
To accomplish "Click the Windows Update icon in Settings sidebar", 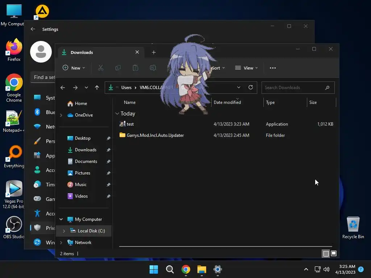I will point(37,242).
